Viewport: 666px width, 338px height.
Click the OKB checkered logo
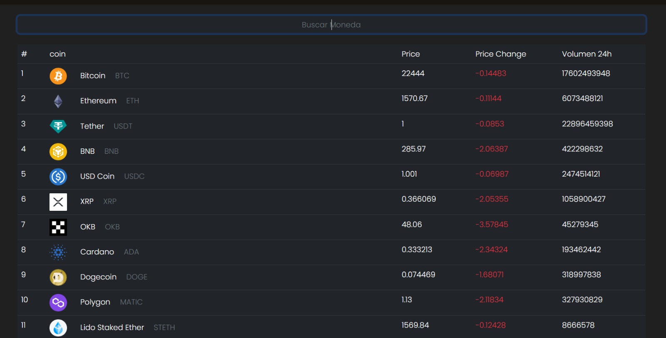click(58, 227)
